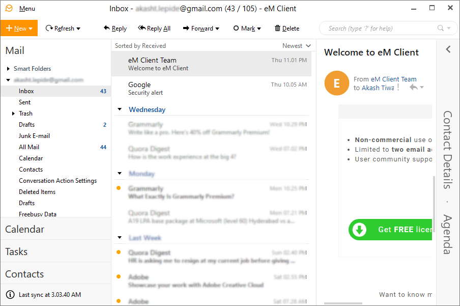
Task: Open the Junk E-mail folder
Action: pyautogui.click(x=34, y=135)
